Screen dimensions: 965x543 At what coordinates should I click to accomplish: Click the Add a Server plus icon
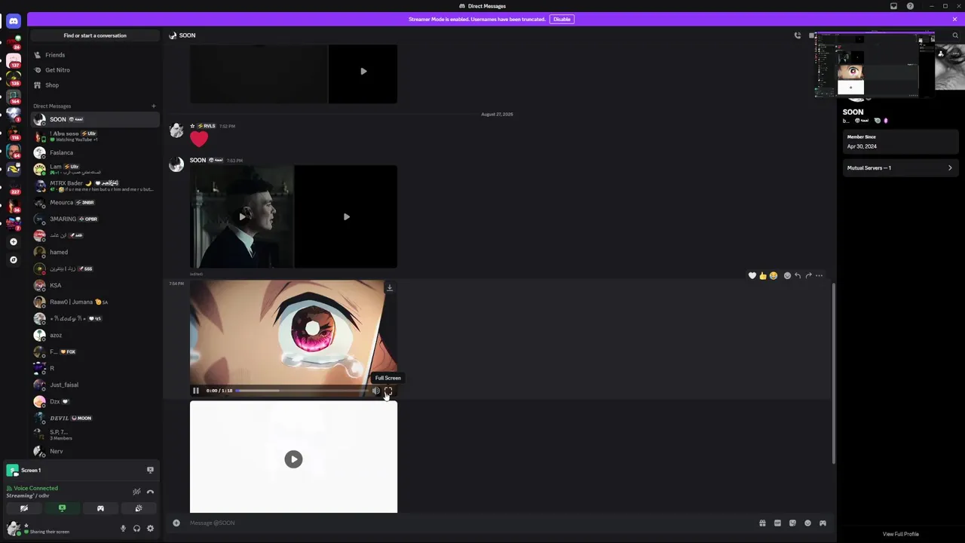pos(13,242)
